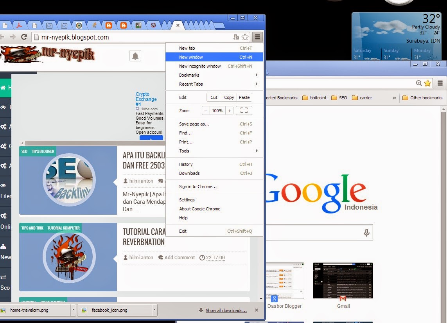Screen dimensions: 447x323
Task: Close the downloads bar
Action: click(x=256, y=310)
